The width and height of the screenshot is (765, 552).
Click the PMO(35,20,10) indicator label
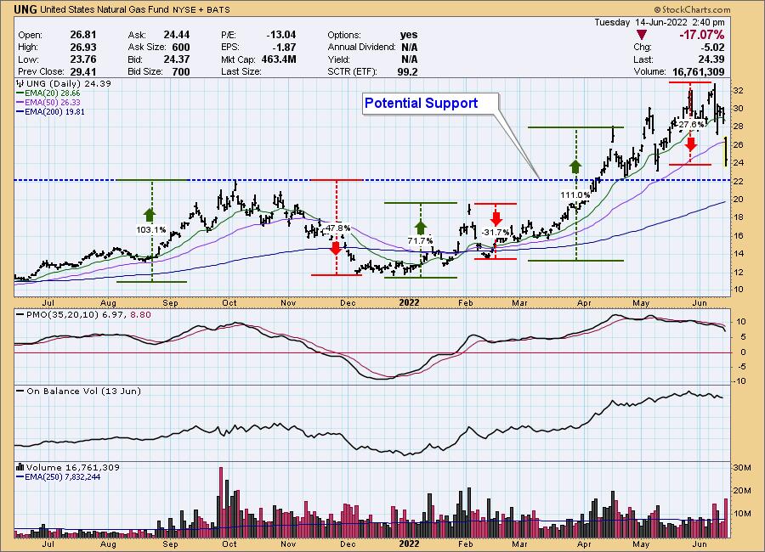pos(51,316)
